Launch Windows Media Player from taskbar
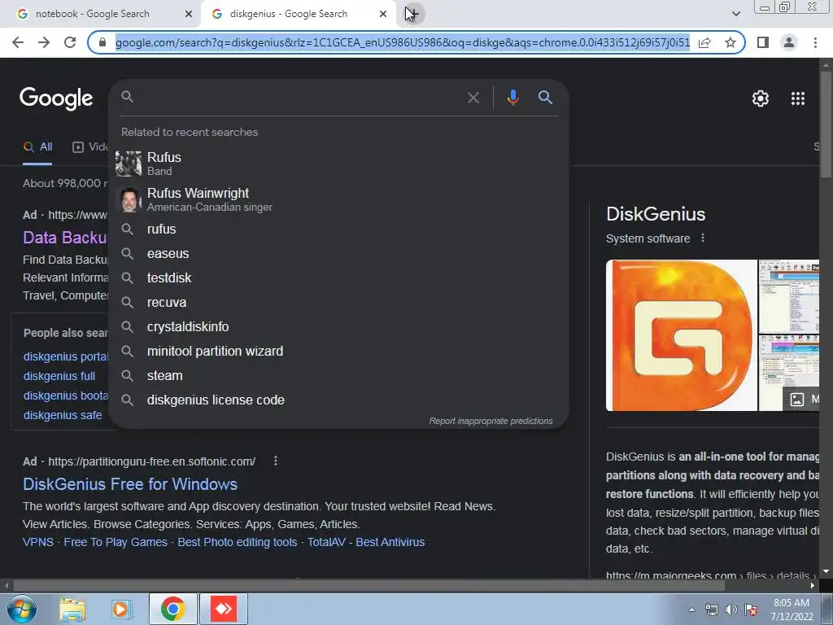 click(122, 609)
